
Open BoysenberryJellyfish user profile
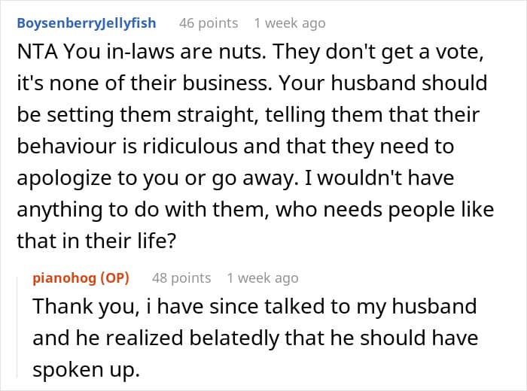coord(87,23)
